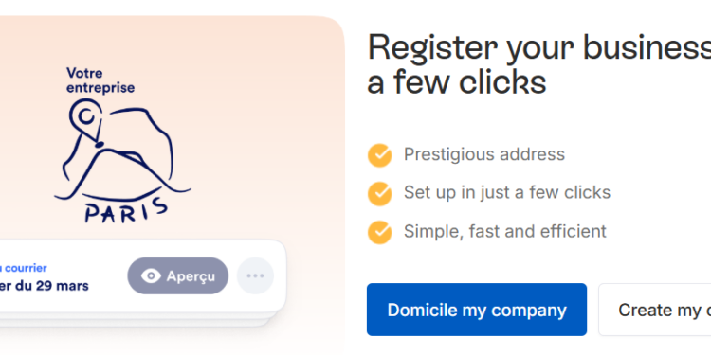Click the white mail notification card
Image resolution: width=711 pixels, height=355 pixels.
(x=143, y=275)
